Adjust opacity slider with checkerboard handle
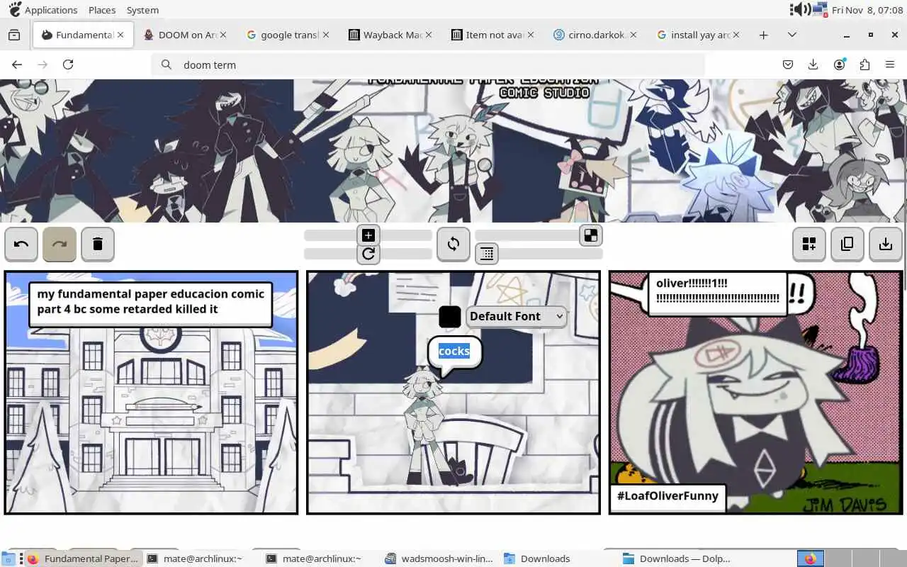The width and height of the screenshot is (907, 567). point(591,235)
